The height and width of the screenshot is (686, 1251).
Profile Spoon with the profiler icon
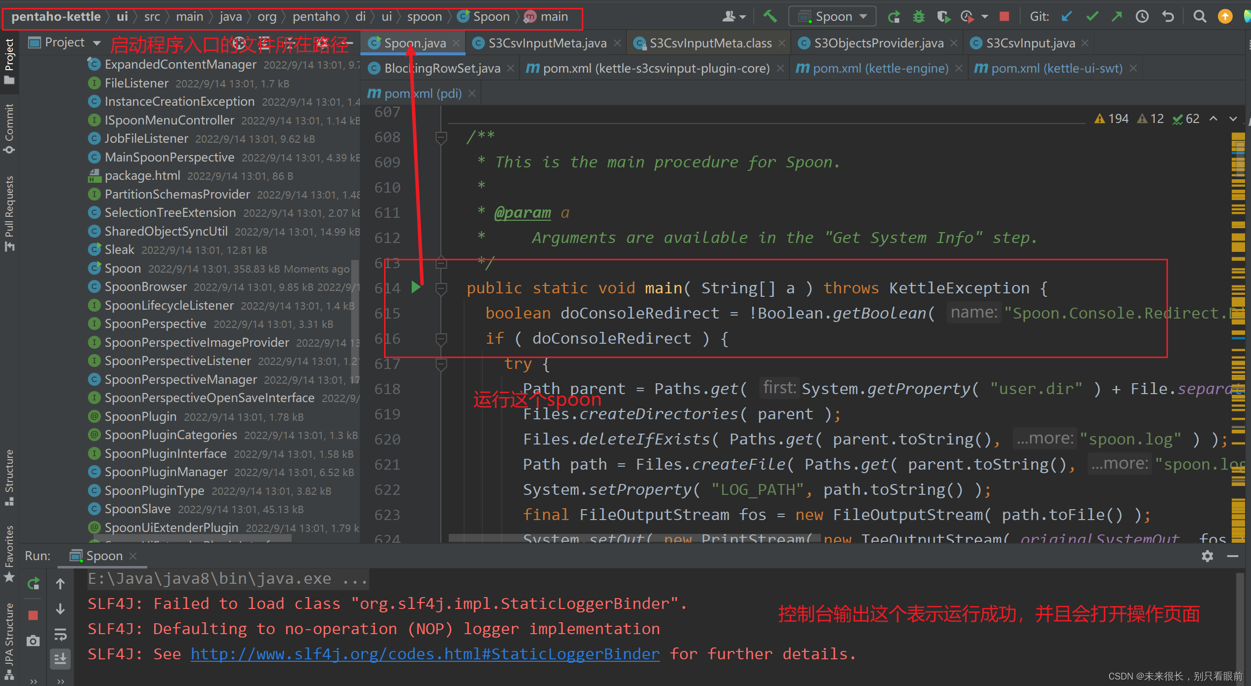pyautogui.click(x=966, y=16)
